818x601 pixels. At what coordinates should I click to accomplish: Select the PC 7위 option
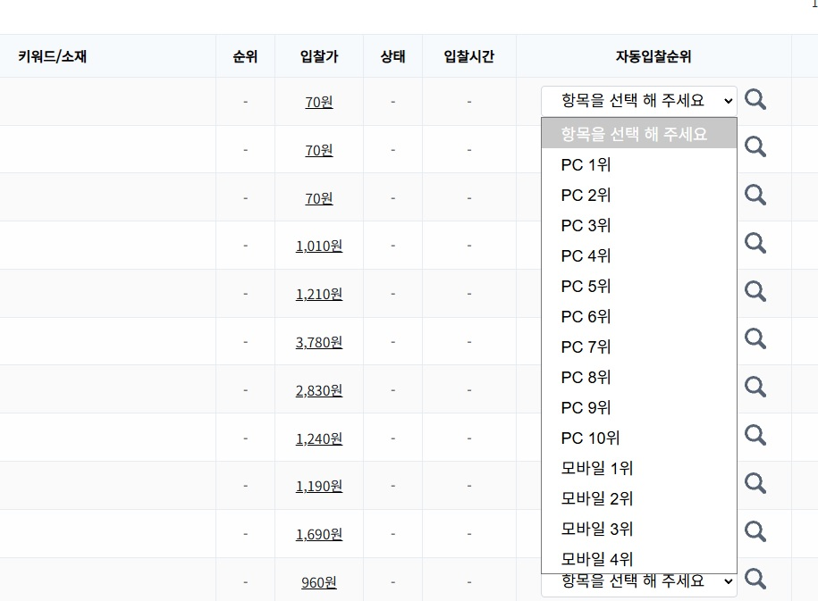(x=586, y=347)
